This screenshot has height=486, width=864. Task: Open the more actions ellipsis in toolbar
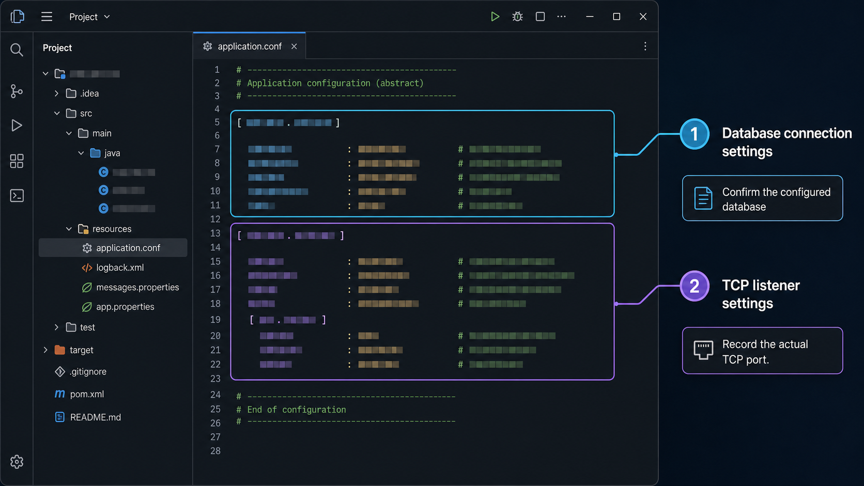tap(561, 17)
